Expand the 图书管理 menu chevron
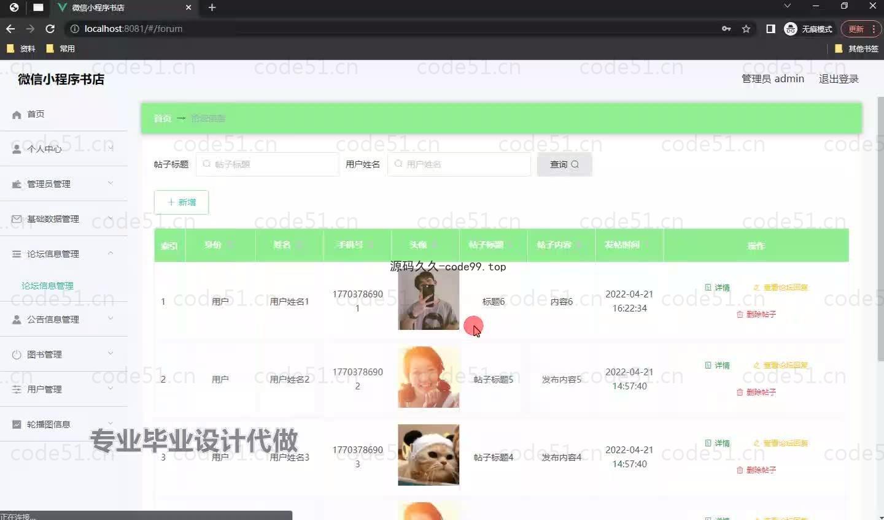The height and width of the screenshot is (520, 884). [x=110, y=354]
